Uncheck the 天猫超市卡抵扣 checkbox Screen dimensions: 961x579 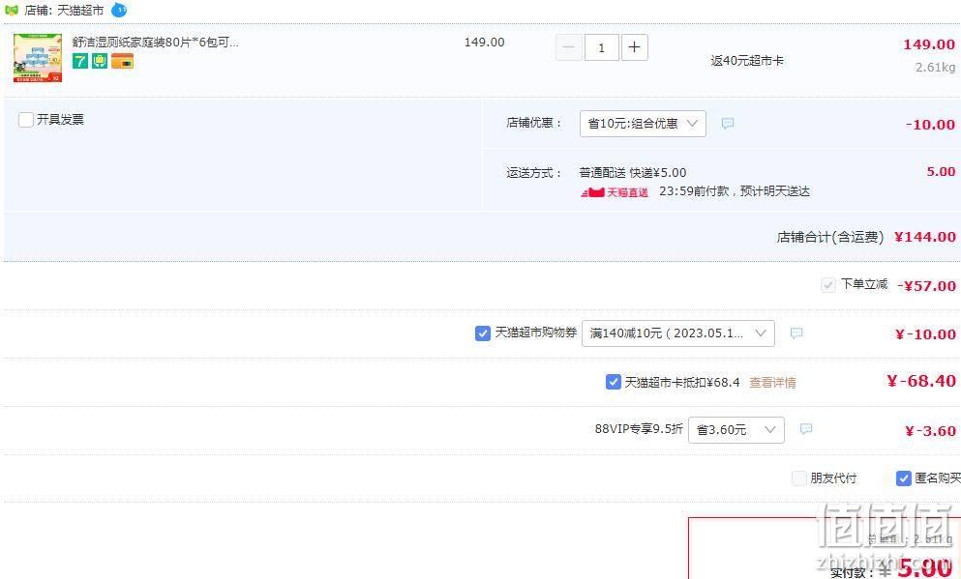click(x=613, y=382)
